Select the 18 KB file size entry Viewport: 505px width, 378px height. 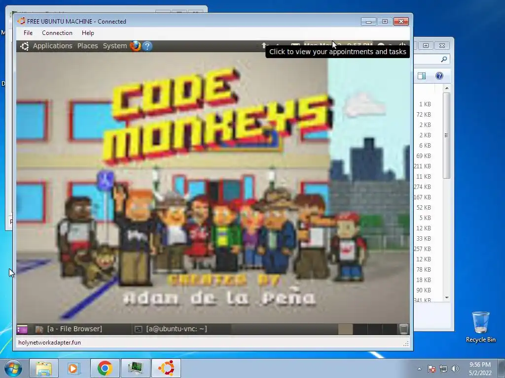click(x=424, y=280)
